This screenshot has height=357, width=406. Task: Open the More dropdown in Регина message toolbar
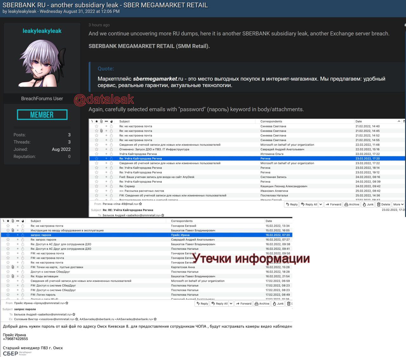[398, 204]
